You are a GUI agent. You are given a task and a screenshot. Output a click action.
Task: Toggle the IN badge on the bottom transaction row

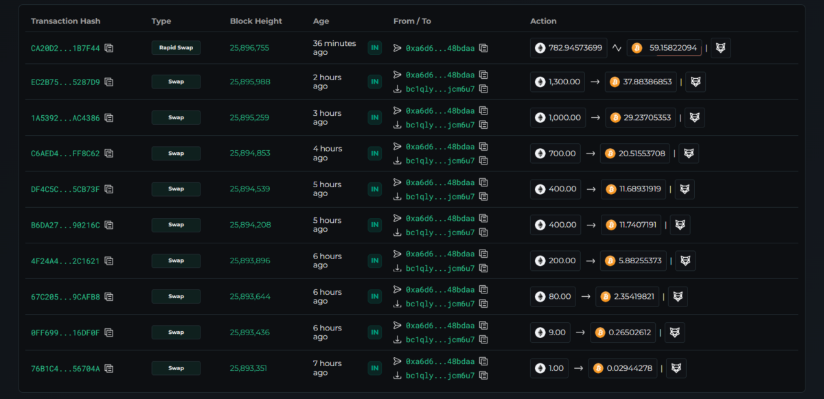click(374, 367)
